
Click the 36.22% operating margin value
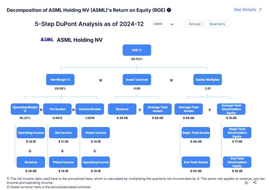click(25, 118)
